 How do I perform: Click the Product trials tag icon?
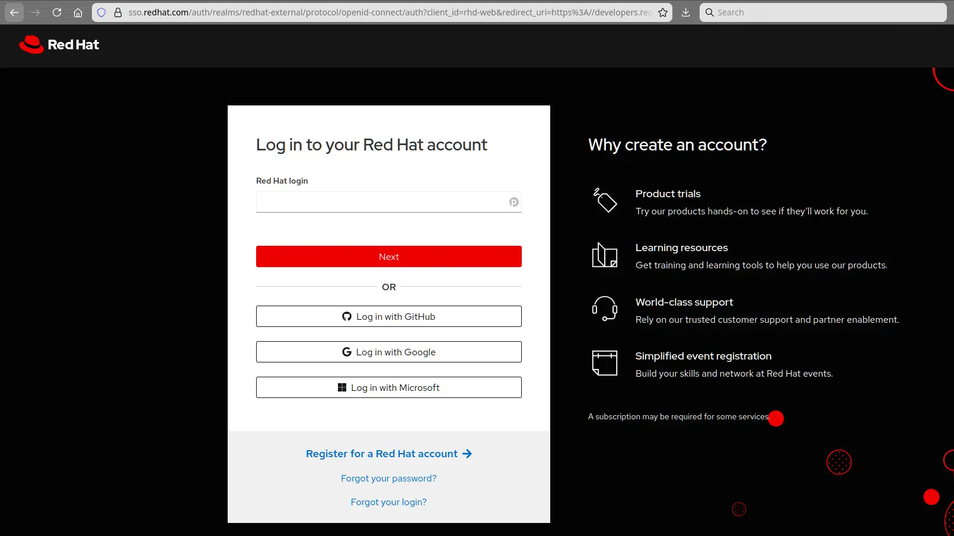click(605, 200)
